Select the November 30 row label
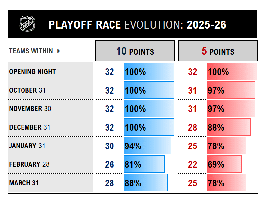The width and height of the screenshot is (268, 209). 30,109
